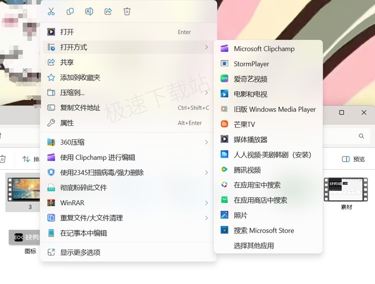
Task: Click the Copy icon in context menu
Action: point(70,11)
